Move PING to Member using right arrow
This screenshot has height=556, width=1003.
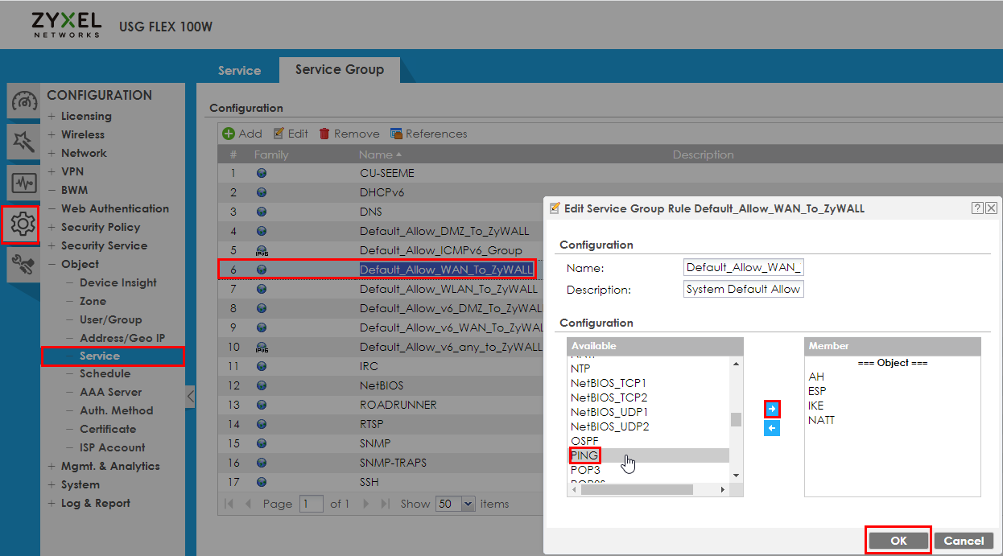click(x=771, y=410)
